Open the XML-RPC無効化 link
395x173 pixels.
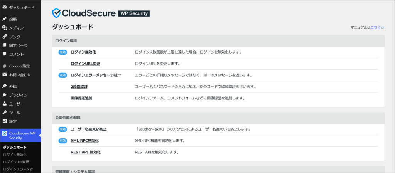tap(84, 141)
